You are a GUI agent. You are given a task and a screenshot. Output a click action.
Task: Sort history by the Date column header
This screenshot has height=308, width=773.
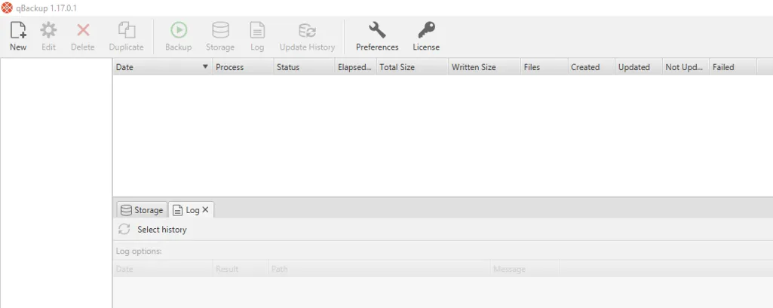[163, 67]
